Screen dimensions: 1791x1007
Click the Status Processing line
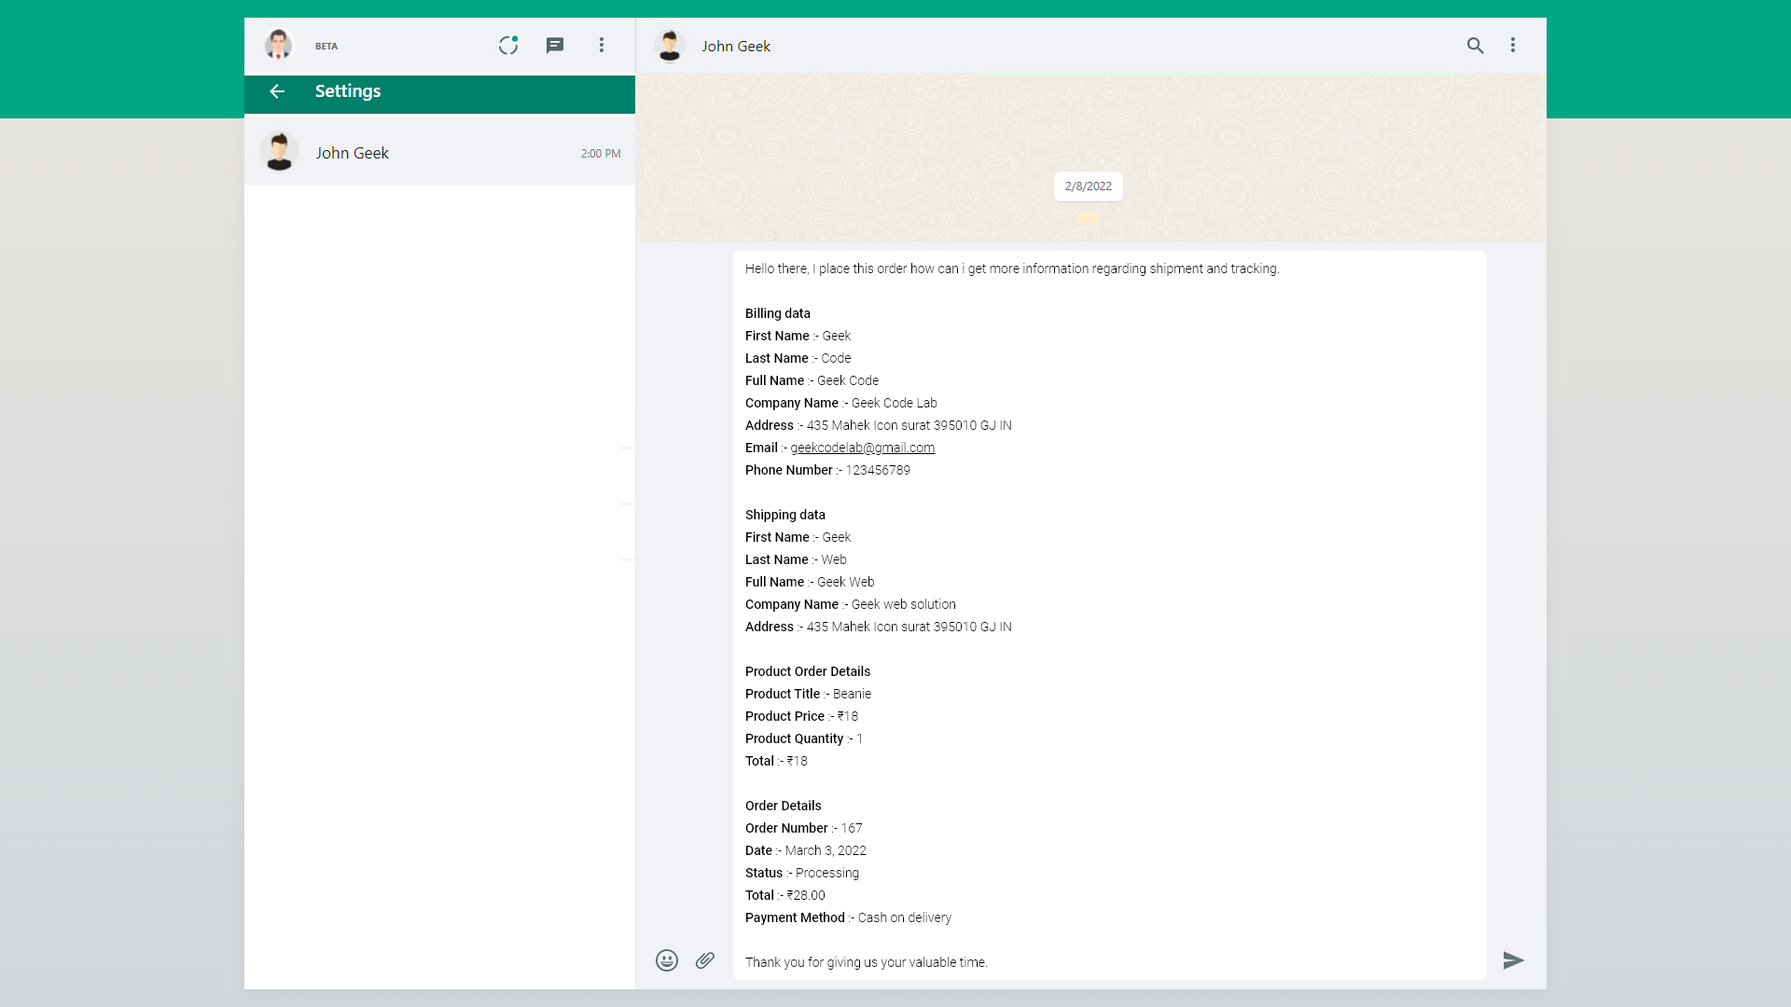(x=802, y=873)
